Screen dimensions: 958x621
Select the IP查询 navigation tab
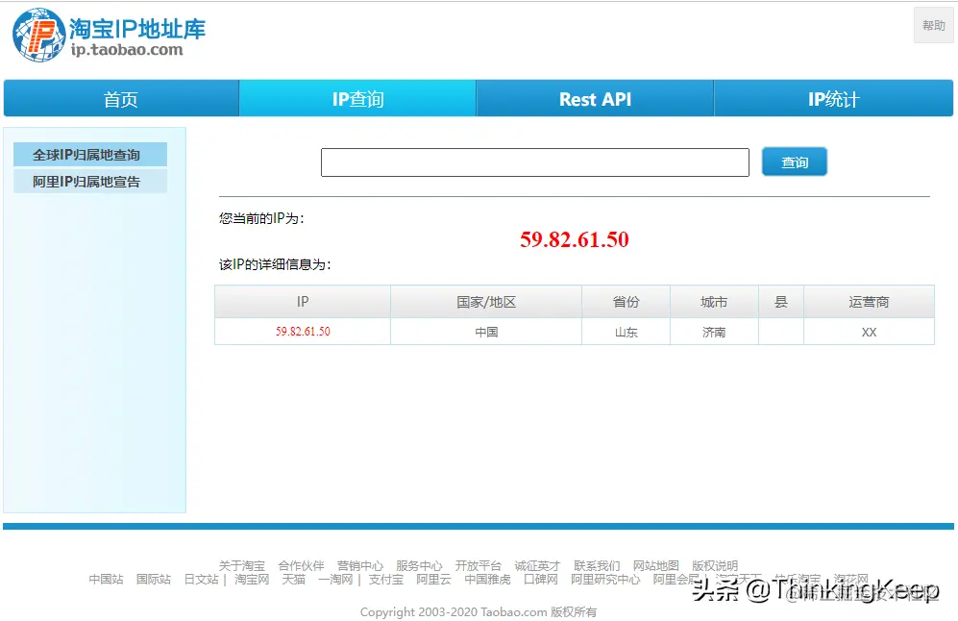coord(356,98)
